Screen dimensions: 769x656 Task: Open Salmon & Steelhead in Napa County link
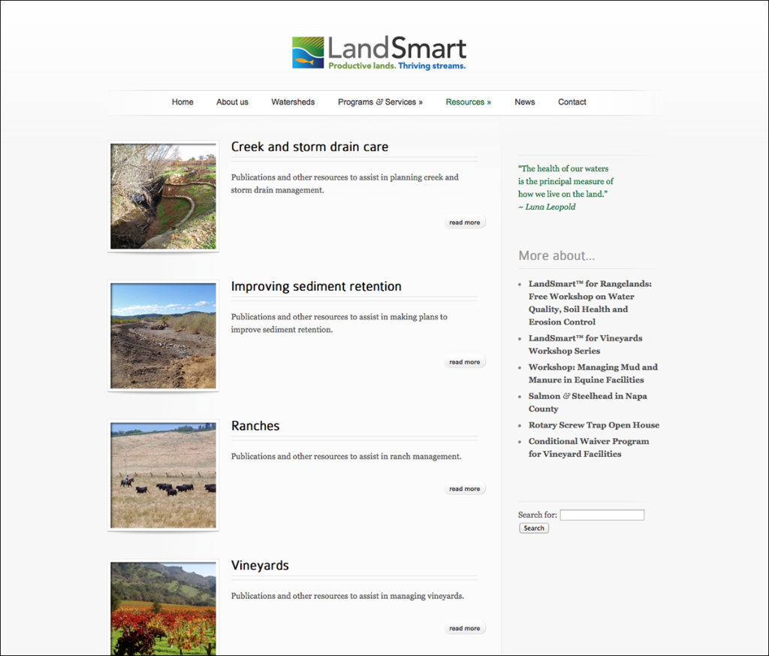tap(587, 402)
